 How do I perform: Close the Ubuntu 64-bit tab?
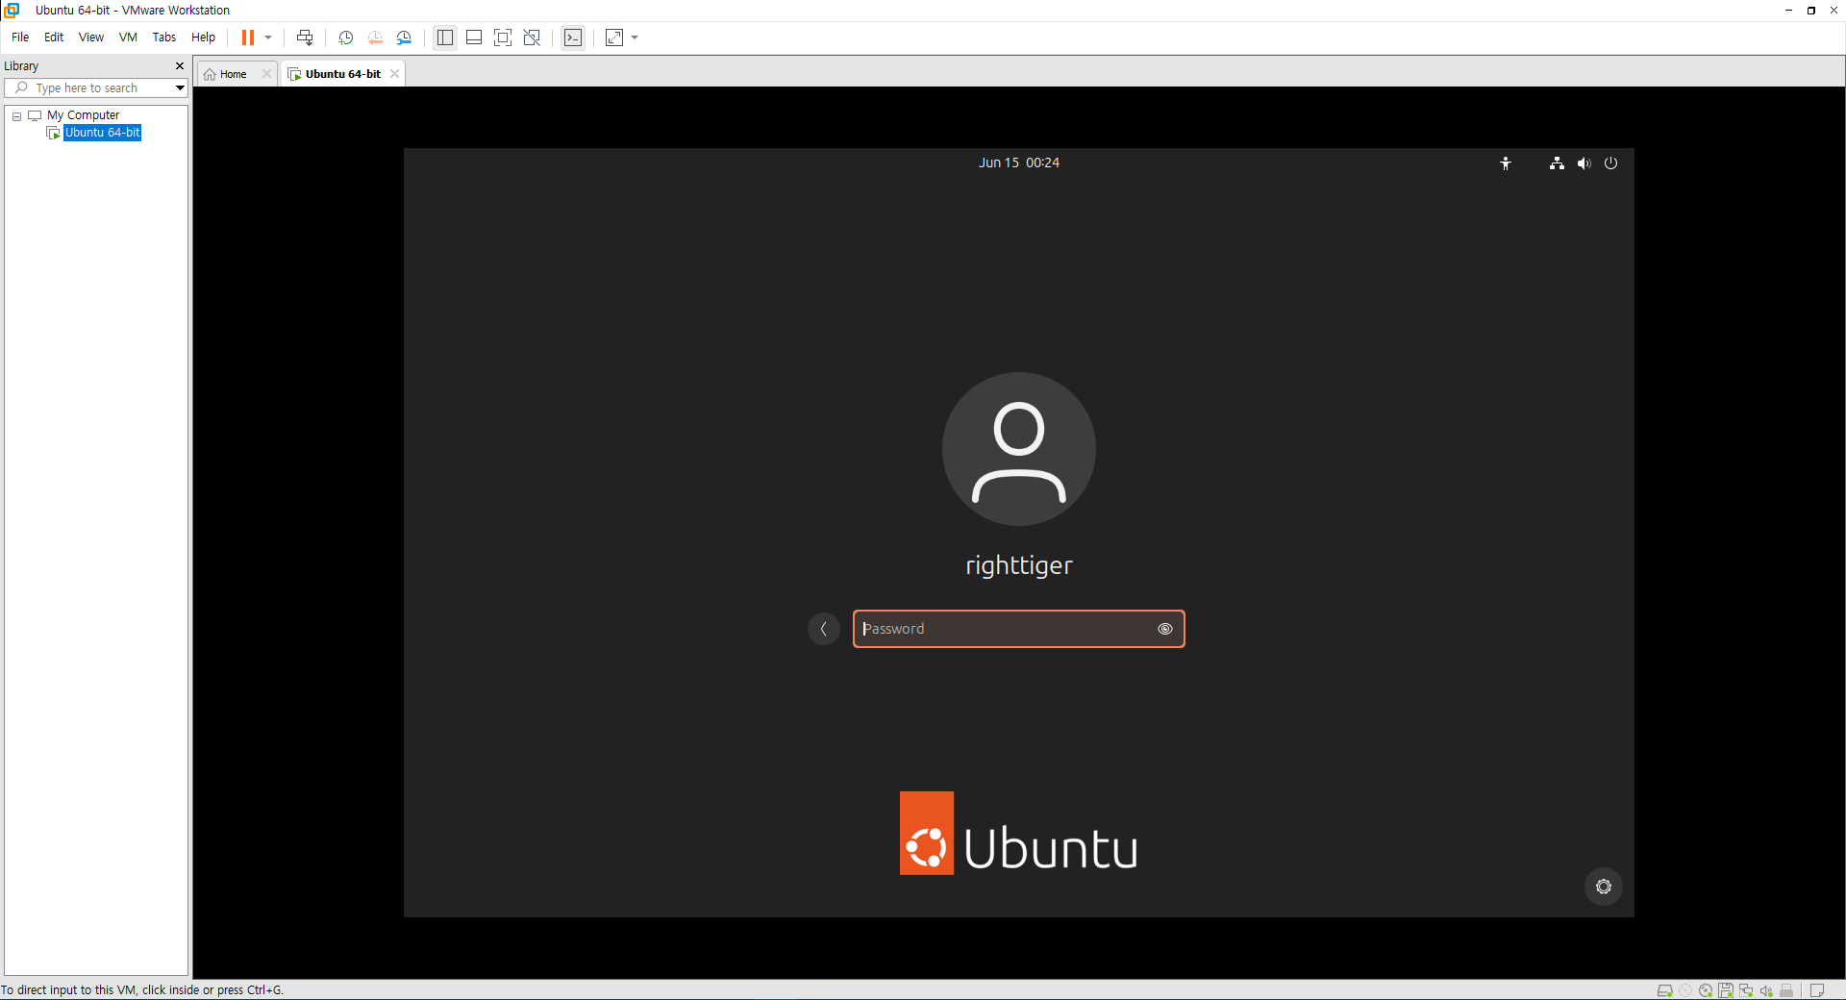pos(394,74)
